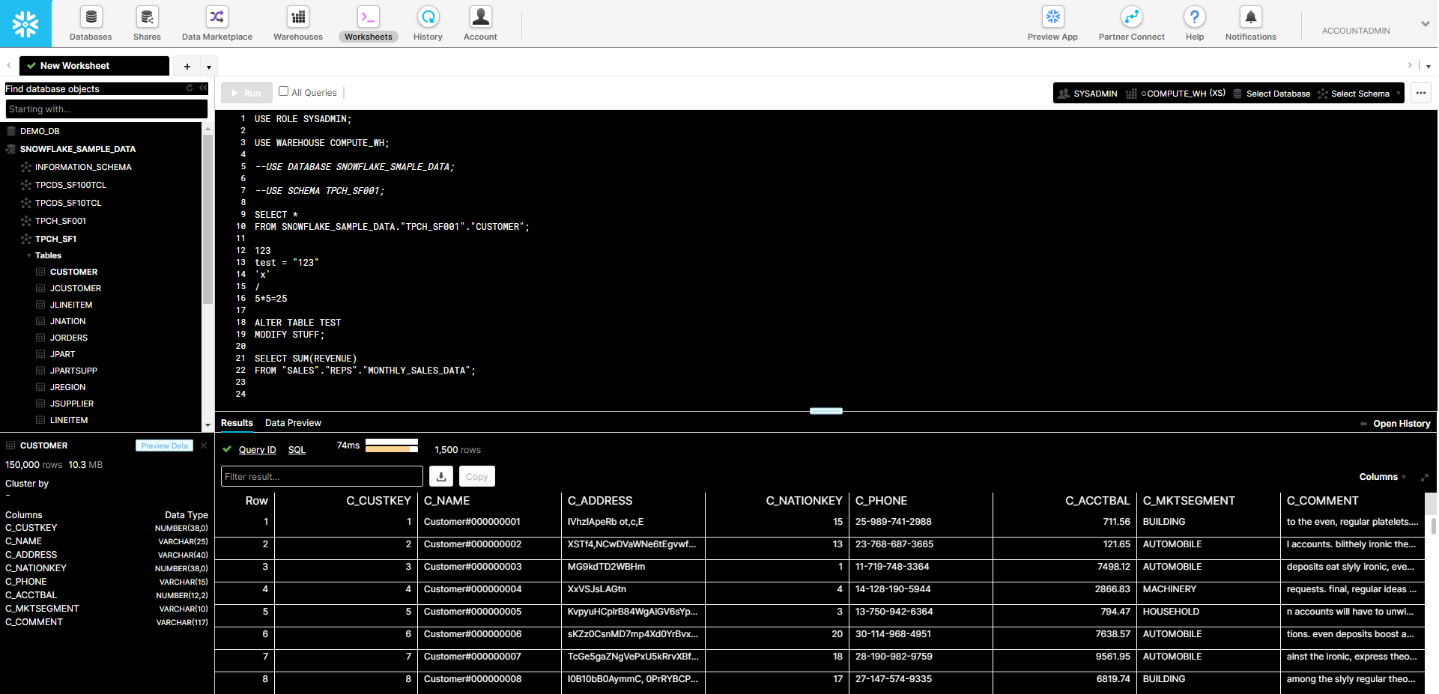Open the tab list dropdown at far right
Image resolution: width=1439 pixels, height=694 pixels.
tap(1429, 67)
